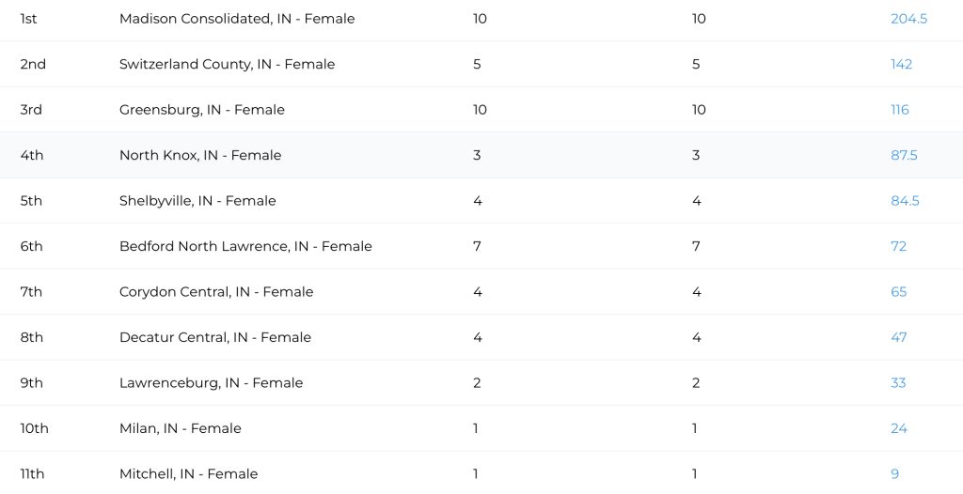Click the Lawrenceburg, IN - Female entry
This screenshot has width=963, height=494.
click(211, 383)
